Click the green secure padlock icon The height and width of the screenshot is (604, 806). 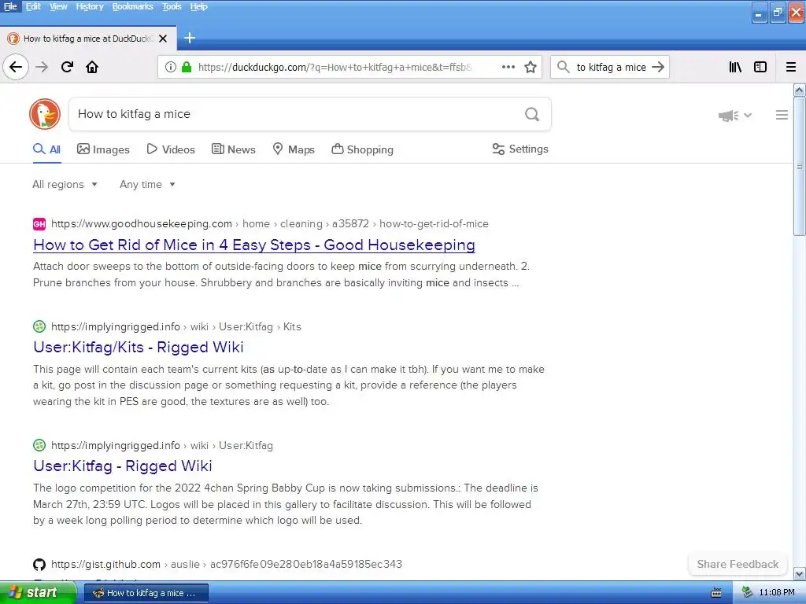click(x=187, y=67)
